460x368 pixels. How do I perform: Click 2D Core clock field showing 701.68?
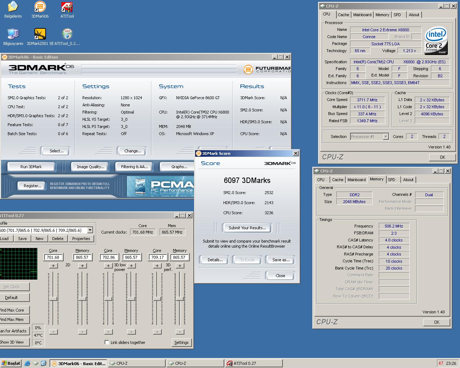point(53,257)
